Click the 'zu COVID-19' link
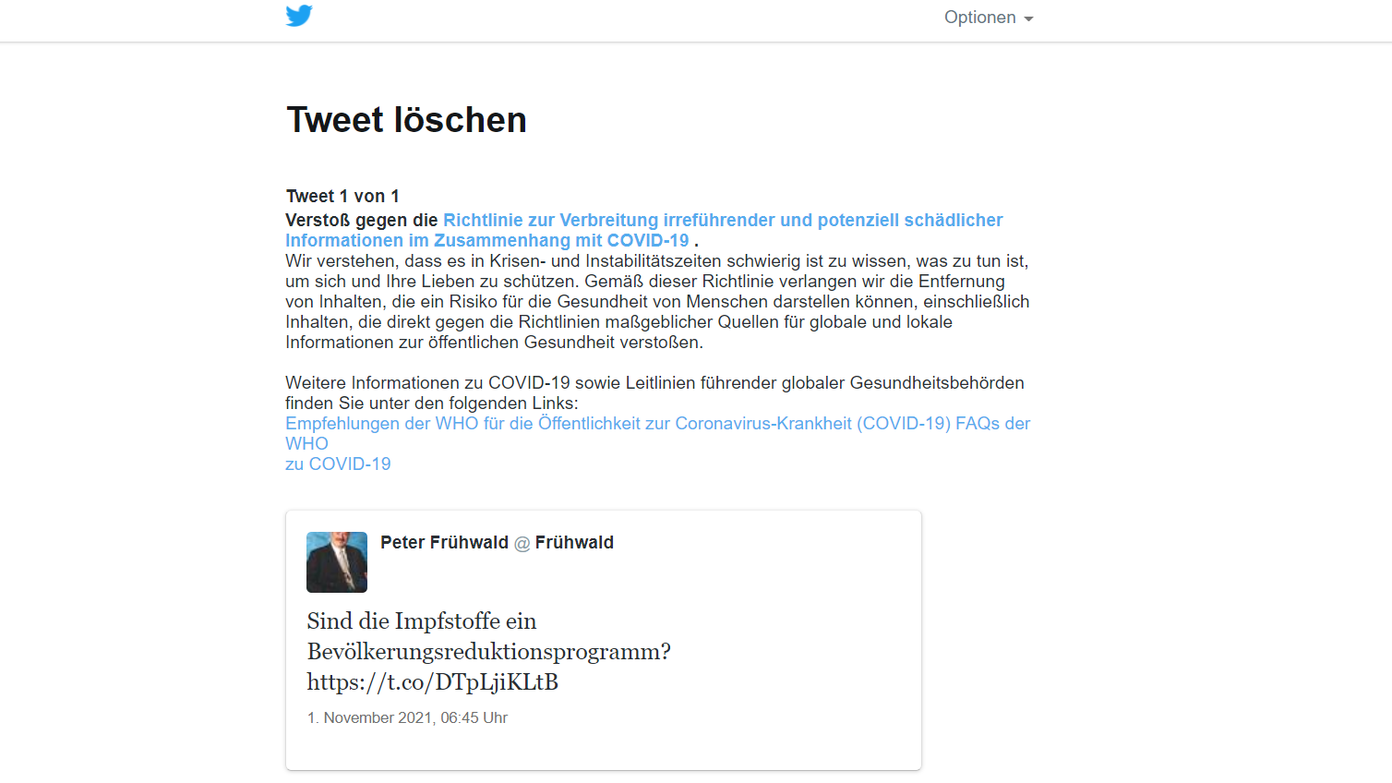 pyautogui.click(x=338, y=464)
